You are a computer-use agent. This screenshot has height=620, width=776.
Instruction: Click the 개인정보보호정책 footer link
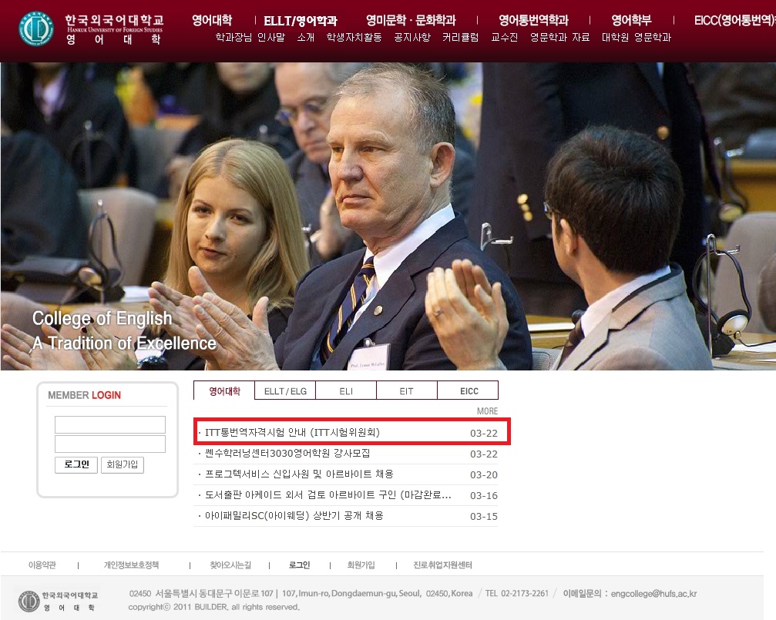[x=131, y=565]
